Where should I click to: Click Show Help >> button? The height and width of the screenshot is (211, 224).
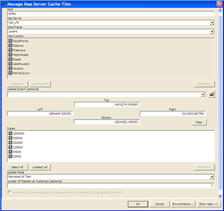[x=209, y=204]
